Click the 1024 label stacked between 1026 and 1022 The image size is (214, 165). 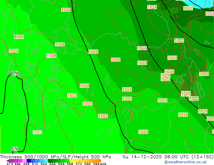pos(165,75)
